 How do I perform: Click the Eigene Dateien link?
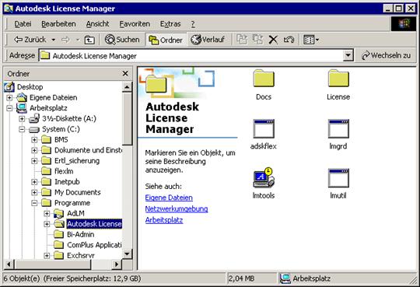click(169, 198)
